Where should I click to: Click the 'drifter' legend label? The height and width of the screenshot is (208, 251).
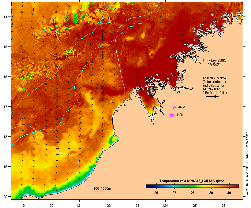coord(180,115)
